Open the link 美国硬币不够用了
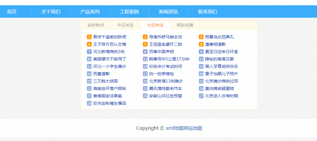The image size is (317, 141). coord(110,59)
